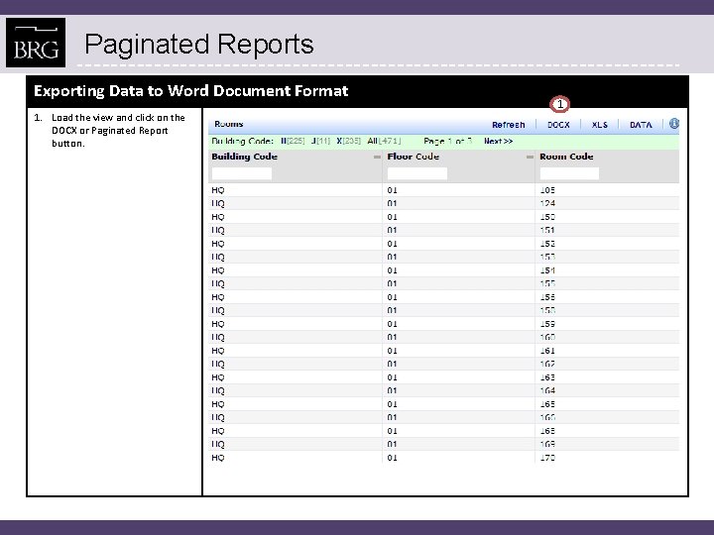
Task: Go to Next >> page
Action: (498, 141)
